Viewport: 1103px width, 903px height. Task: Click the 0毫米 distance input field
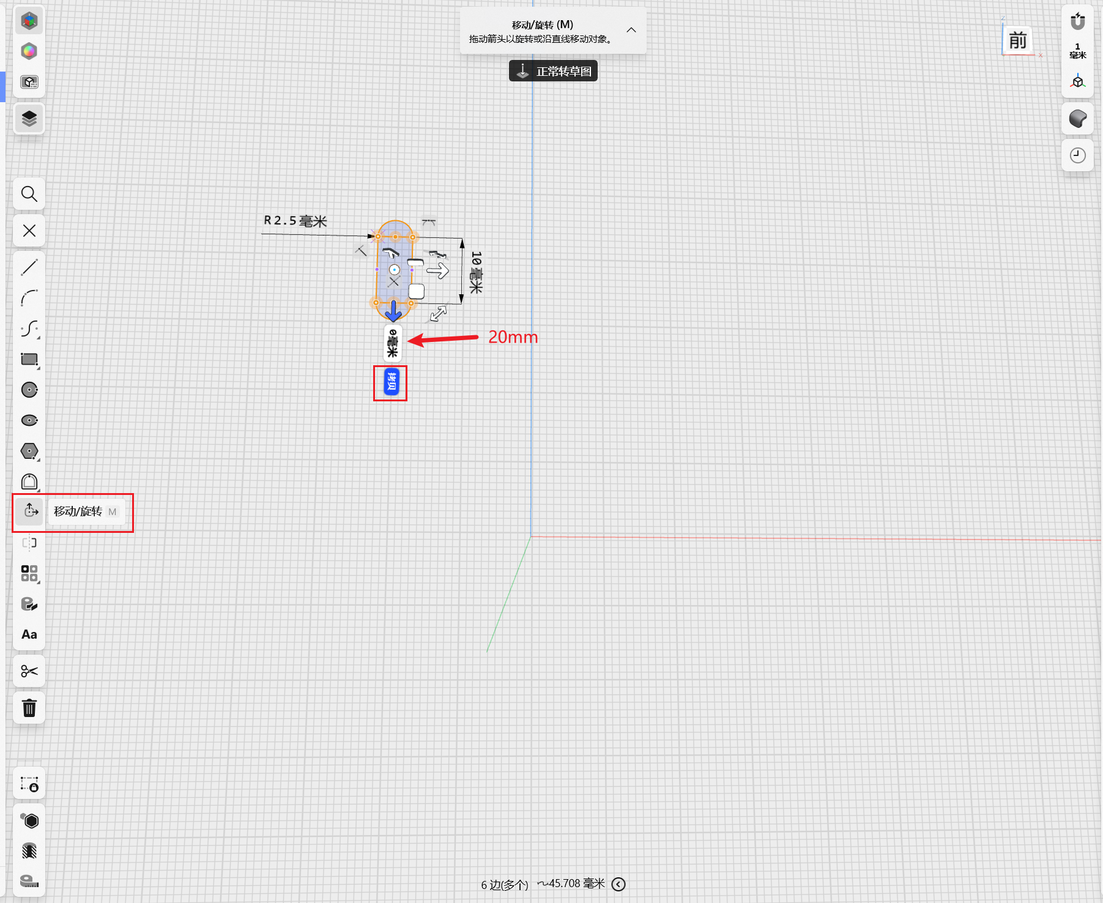tap(393, 343)
